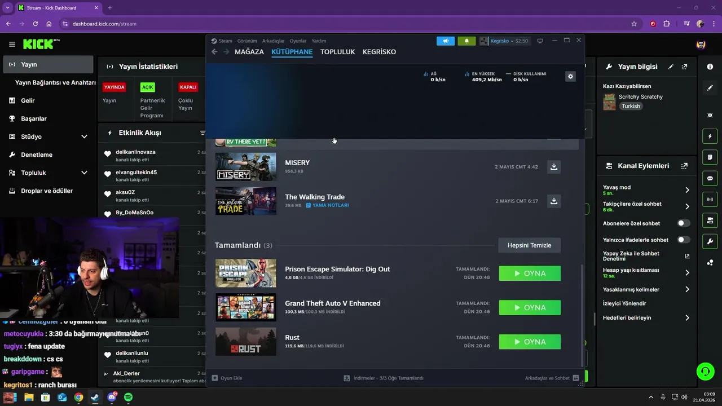This screenshot has height=406, width=722.
Task: Open Arkadaşlar menu in Steam
Action: (273, 41)
